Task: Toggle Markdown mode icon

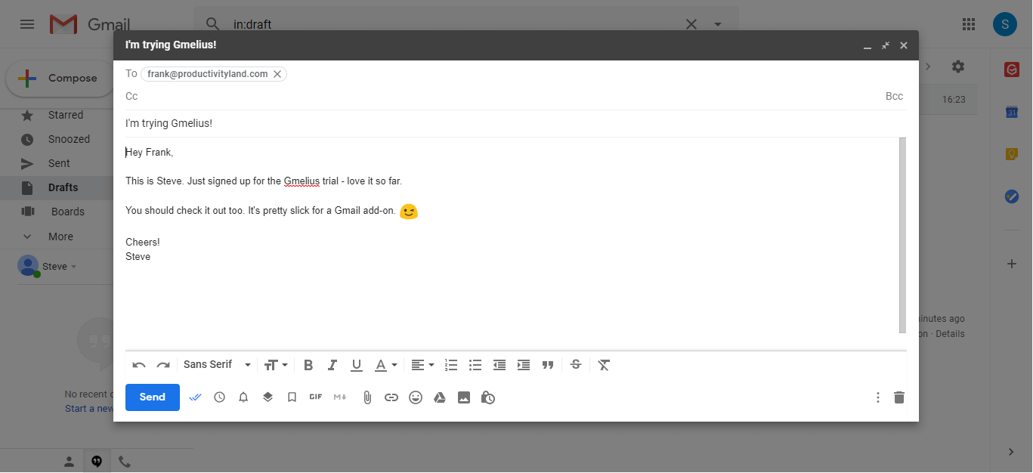Action: [340, 397]
